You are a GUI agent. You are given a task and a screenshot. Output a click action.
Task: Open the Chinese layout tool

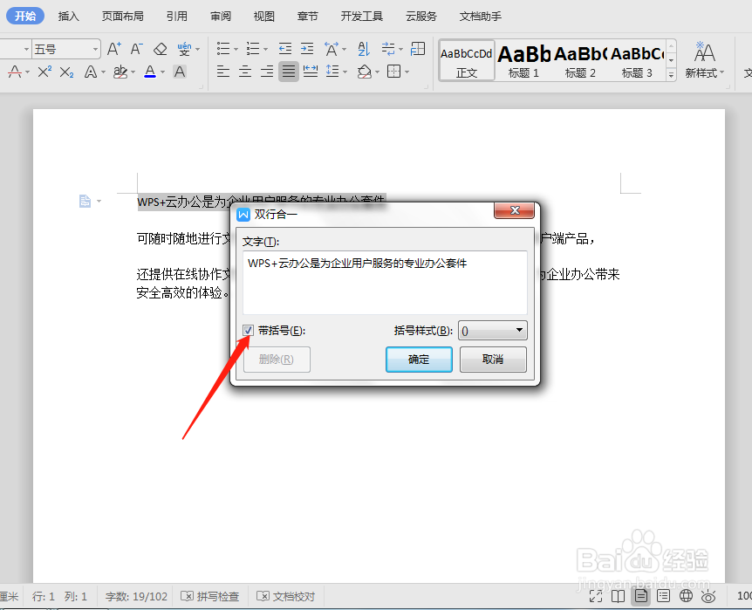(332, 49)
